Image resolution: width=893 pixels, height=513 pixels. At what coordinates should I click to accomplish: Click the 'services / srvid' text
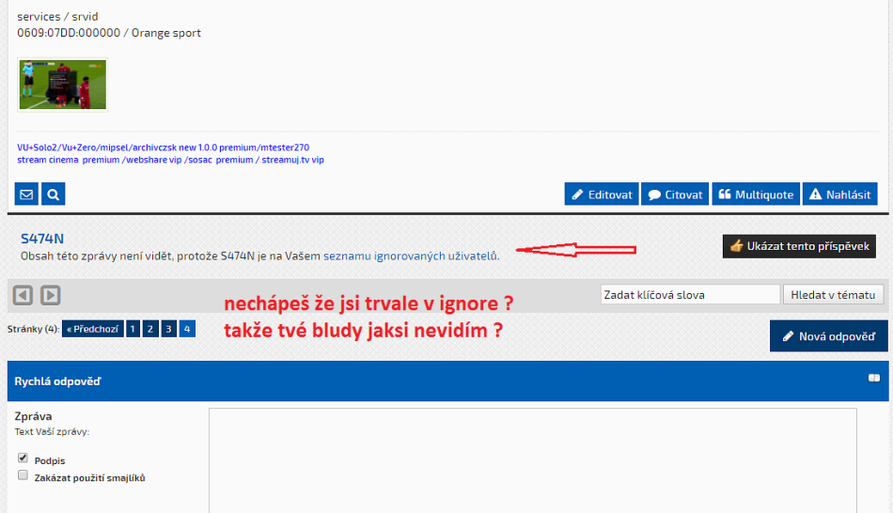57,17
